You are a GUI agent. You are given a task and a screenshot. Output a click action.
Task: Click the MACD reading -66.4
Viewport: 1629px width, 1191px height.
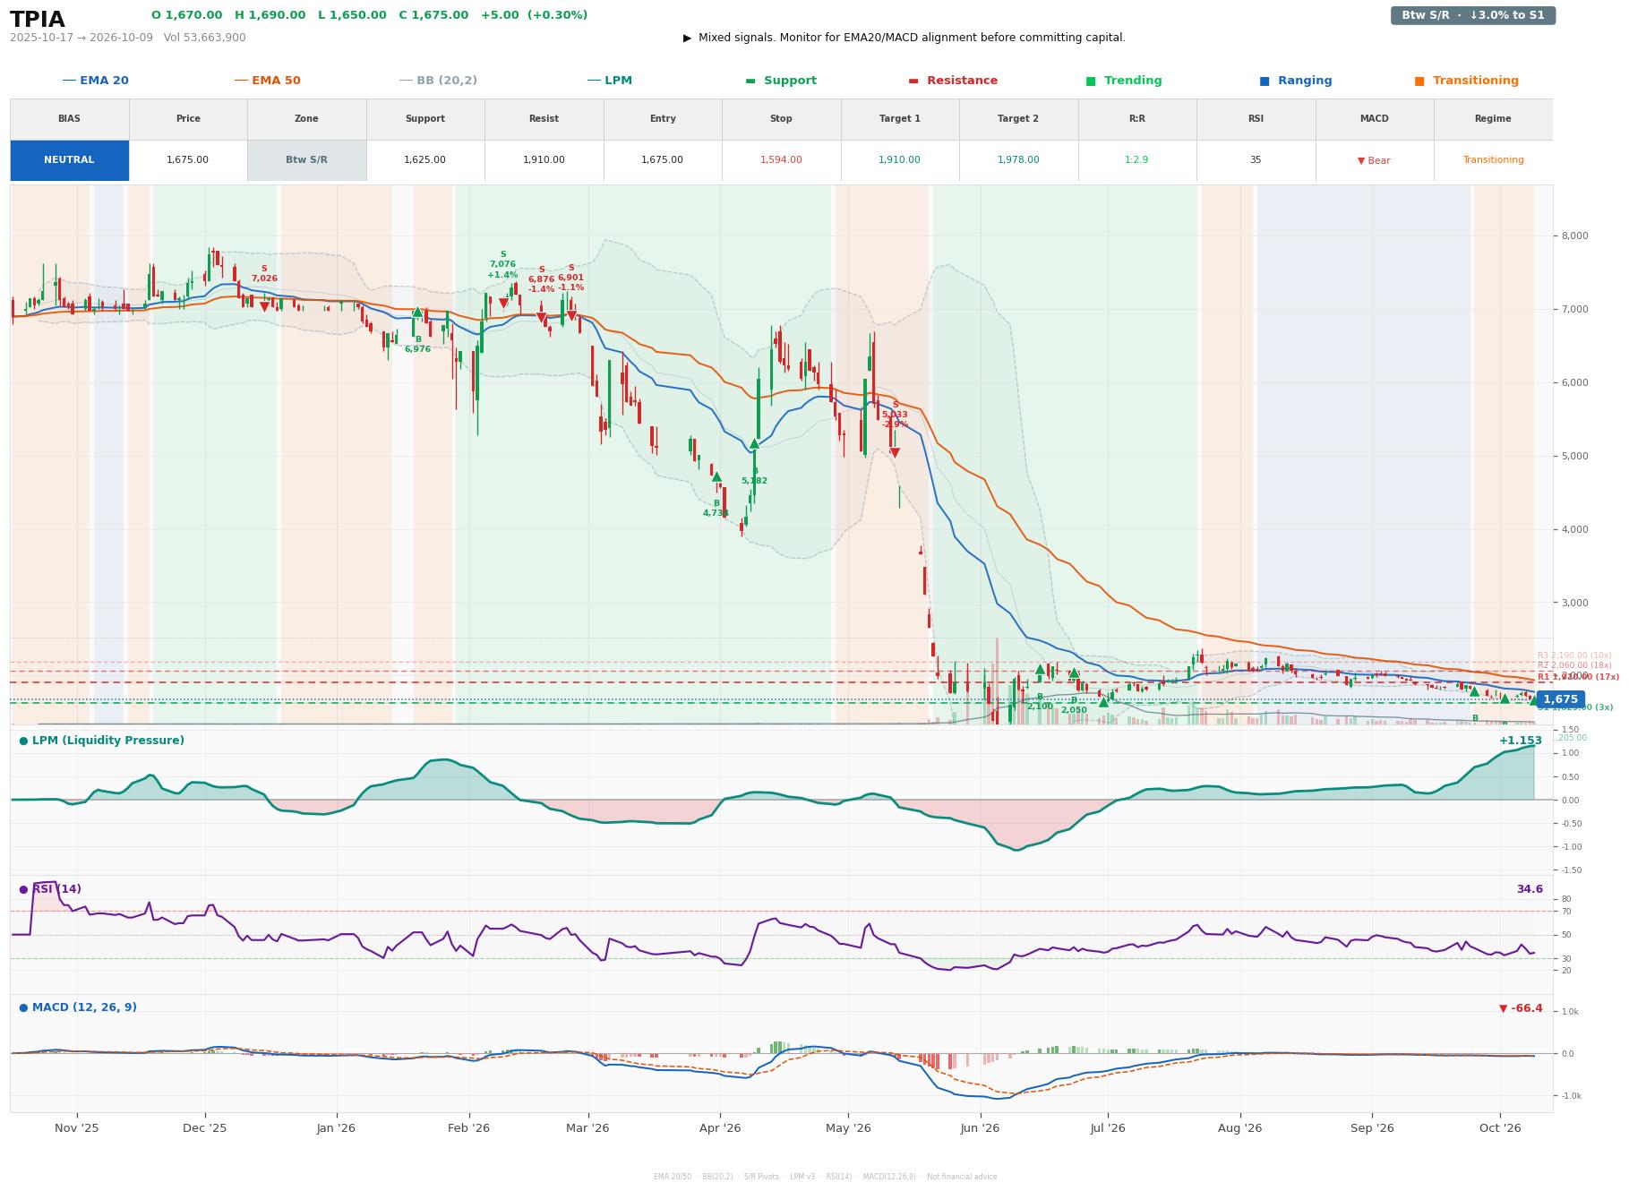coord(1521,1008)
